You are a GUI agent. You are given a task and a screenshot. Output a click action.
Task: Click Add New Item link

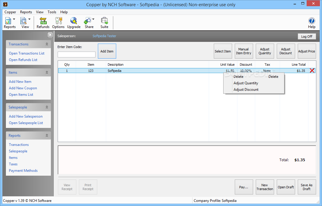pyautogui.click(x=20, y=82)
